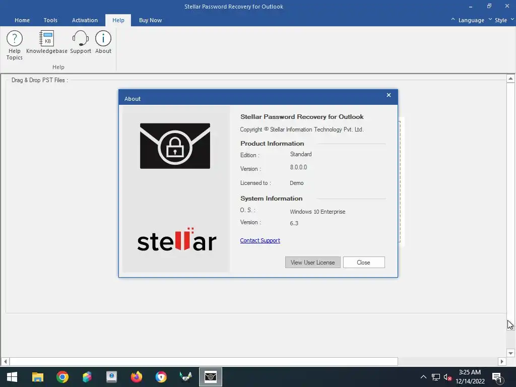This screenshot has width=516, height=387.
Task: Click the Contact Support link
Action: point(260,240)
